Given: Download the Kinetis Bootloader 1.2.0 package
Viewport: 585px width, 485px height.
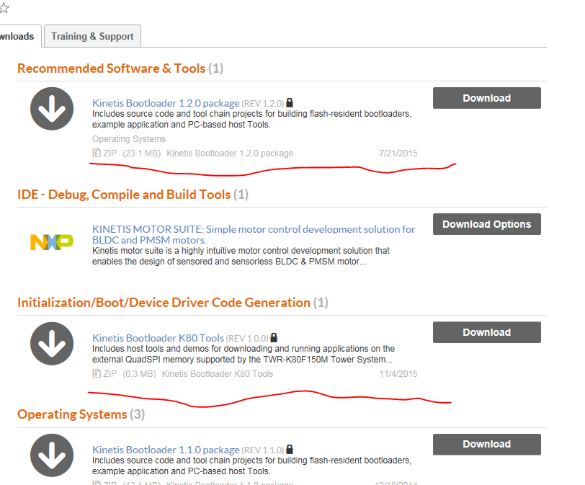Looking at the screenshot, I should coord(486,98).
